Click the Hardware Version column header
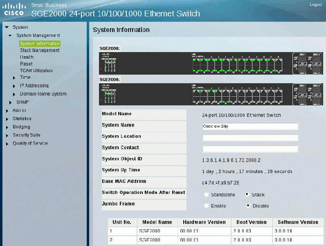This screenshot has height=246, width=326. 204,222
